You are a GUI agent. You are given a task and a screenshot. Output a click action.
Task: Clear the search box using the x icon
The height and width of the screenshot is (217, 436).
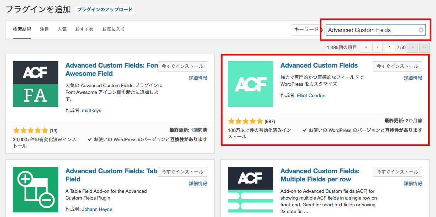click(420, 30)
